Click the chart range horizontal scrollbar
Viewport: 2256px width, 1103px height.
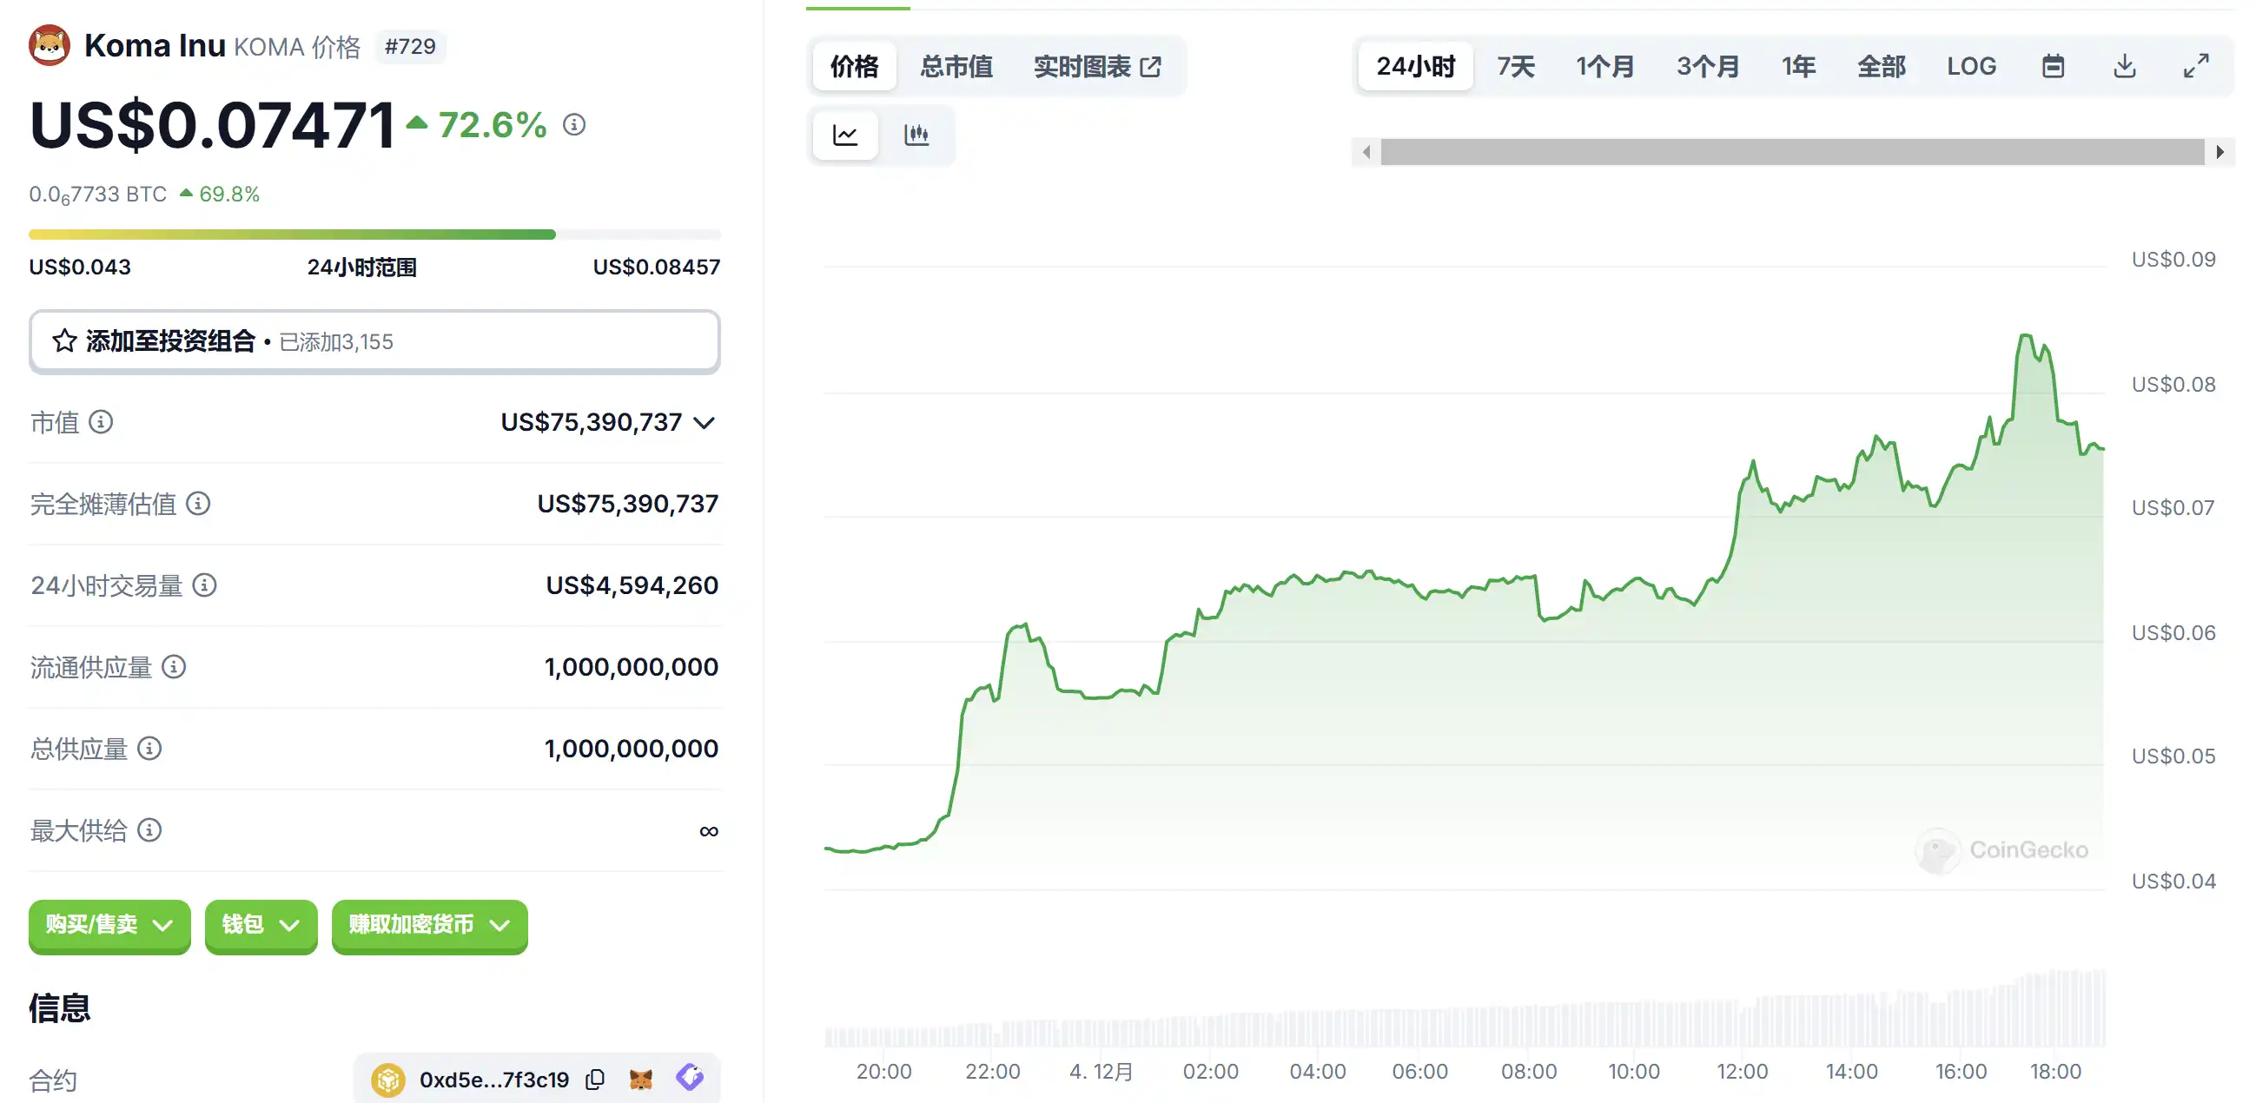coord(1792,152)
